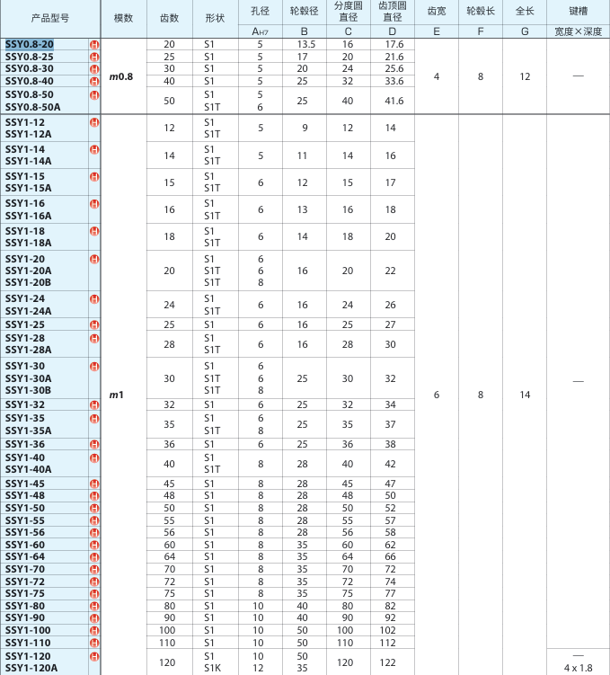The image size is (610, 675).
Task: Click the red icon beside SSY1-12
Action: pos(94,122)
